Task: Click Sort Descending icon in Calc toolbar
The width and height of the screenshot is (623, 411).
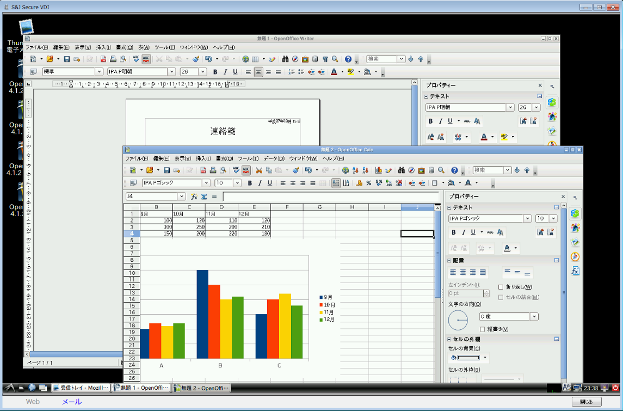Action: coord(365,170)
